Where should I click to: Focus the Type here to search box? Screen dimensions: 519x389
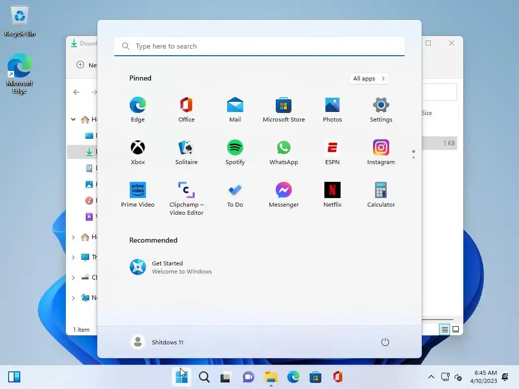(x=259, y=46)
